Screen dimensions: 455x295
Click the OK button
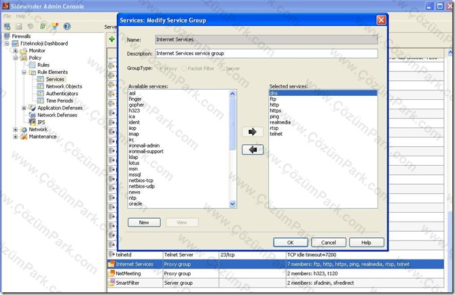[291, 243]
